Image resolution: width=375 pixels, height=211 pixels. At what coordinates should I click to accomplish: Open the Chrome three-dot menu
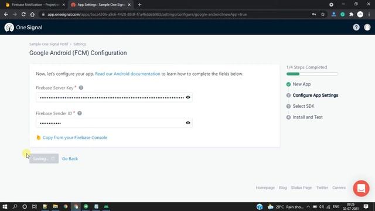369,14
